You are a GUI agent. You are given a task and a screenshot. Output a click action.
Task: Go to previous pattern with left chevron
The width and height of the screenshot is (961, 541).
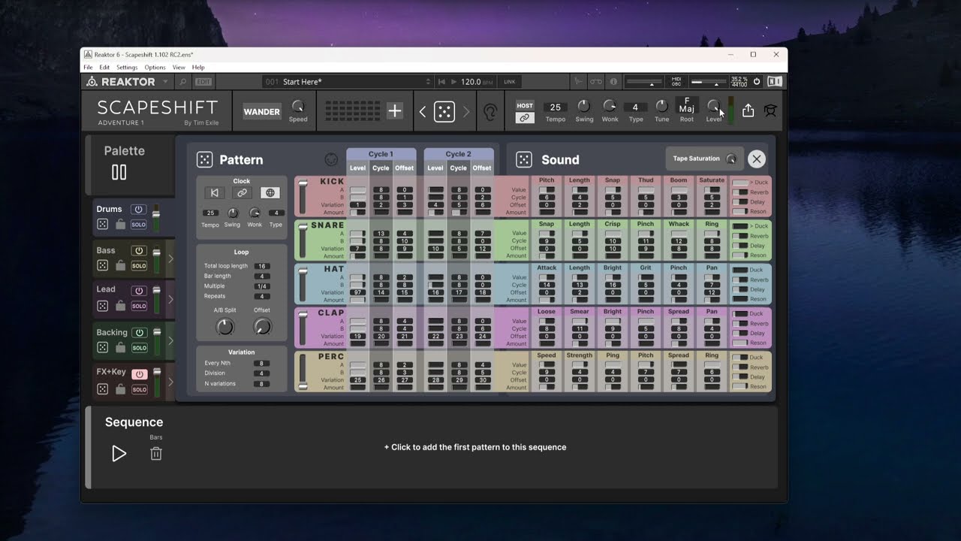tap(423, 112)
